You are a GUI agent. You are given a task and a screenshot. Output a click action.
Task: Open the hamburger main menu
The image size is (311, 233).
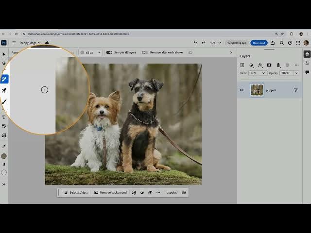click(x=14, y=43)
